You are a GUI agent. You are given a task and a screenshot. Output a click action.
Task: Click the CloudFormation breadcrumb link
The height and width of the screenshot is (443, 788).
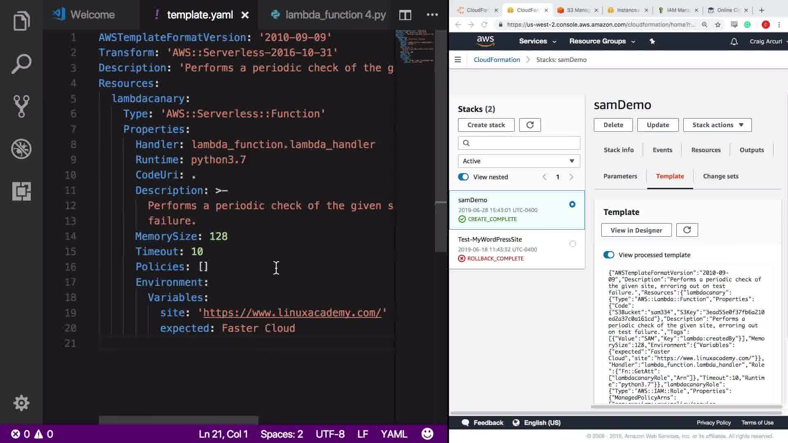[x=497, y=60]
